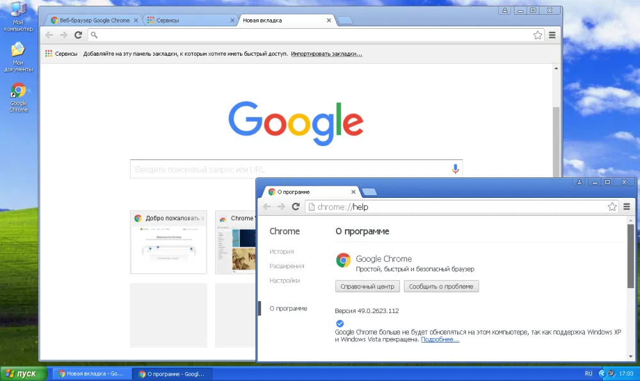Click forward arrow in the О программе window
The image size is (640, 381).
[281, 207]
